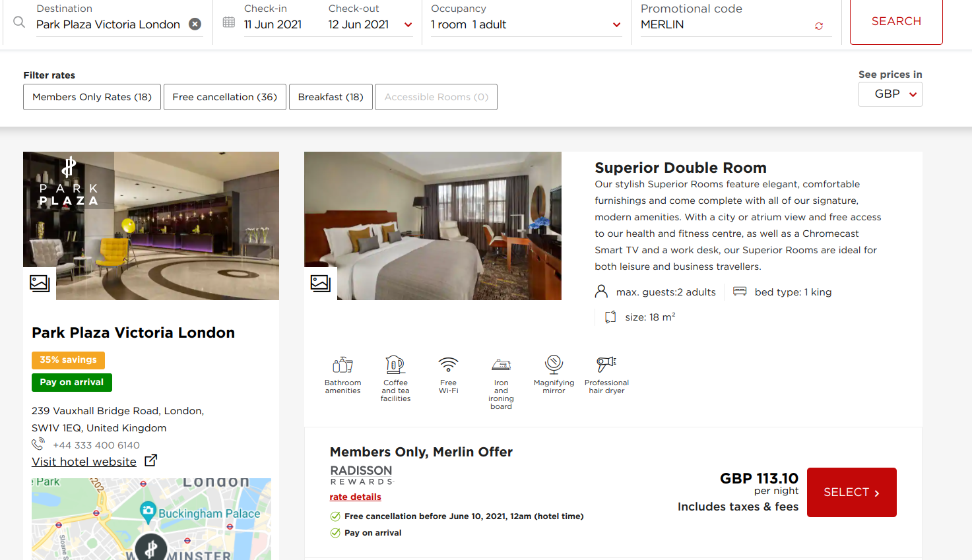972x560 pixels.
Task: Click the promotional code refresh icon
Action: [x=819, y=26]
